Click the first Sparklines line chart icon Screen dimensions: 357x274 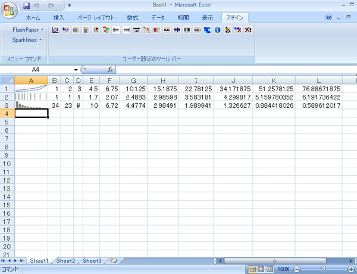(55, 29)
